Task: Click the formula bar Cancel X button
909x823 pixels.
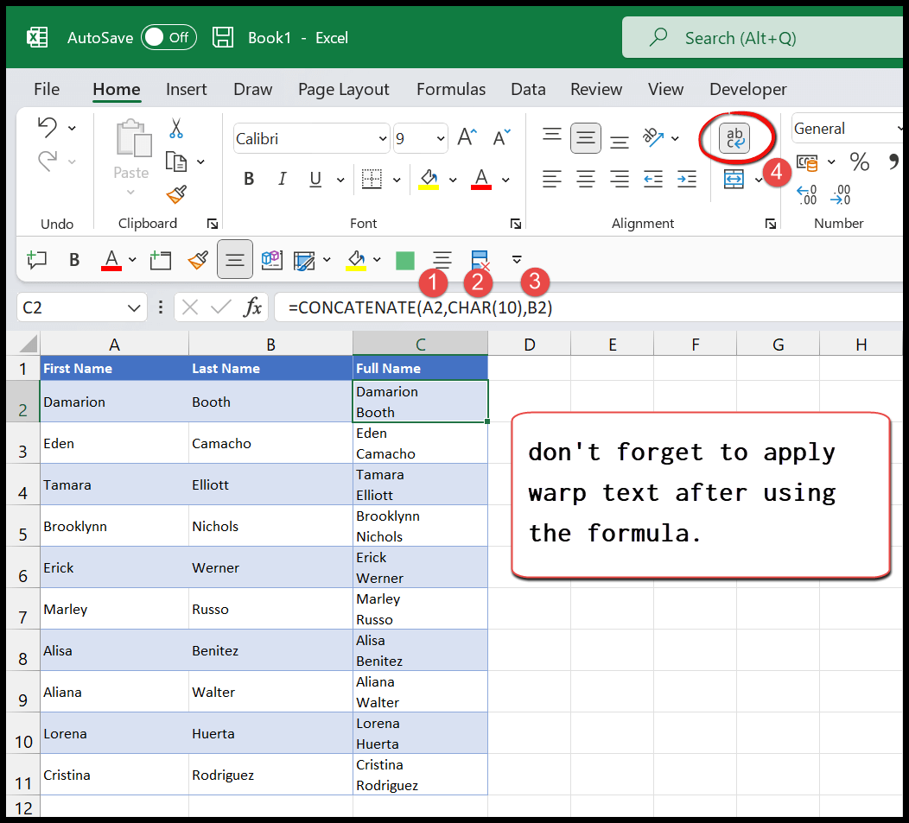Action: coord(190,307)
